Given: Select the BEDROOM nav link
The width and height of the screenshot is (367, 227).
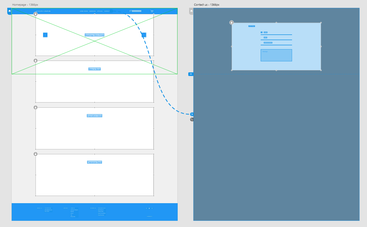Looking at the screenshot, I should (93, 11).
